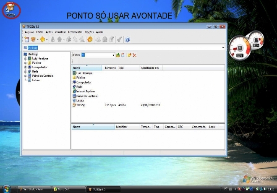This screenshot has width=277, height=193.
Task: Click the green up-folder icon near filter
Action: pos(118,55)
